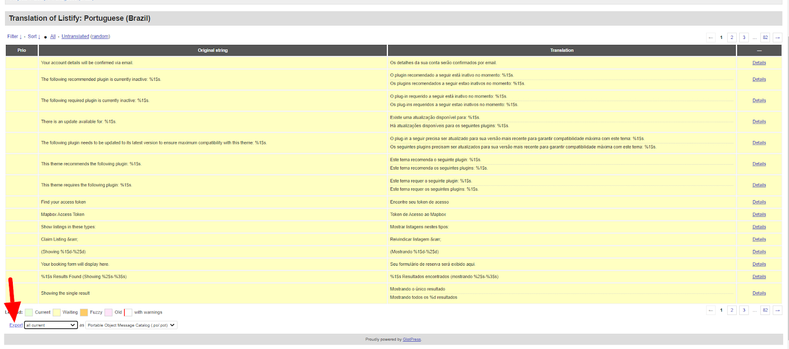789x349 pixels.
Task: Open page 2 in pagination below table
Action: (732, 310)
